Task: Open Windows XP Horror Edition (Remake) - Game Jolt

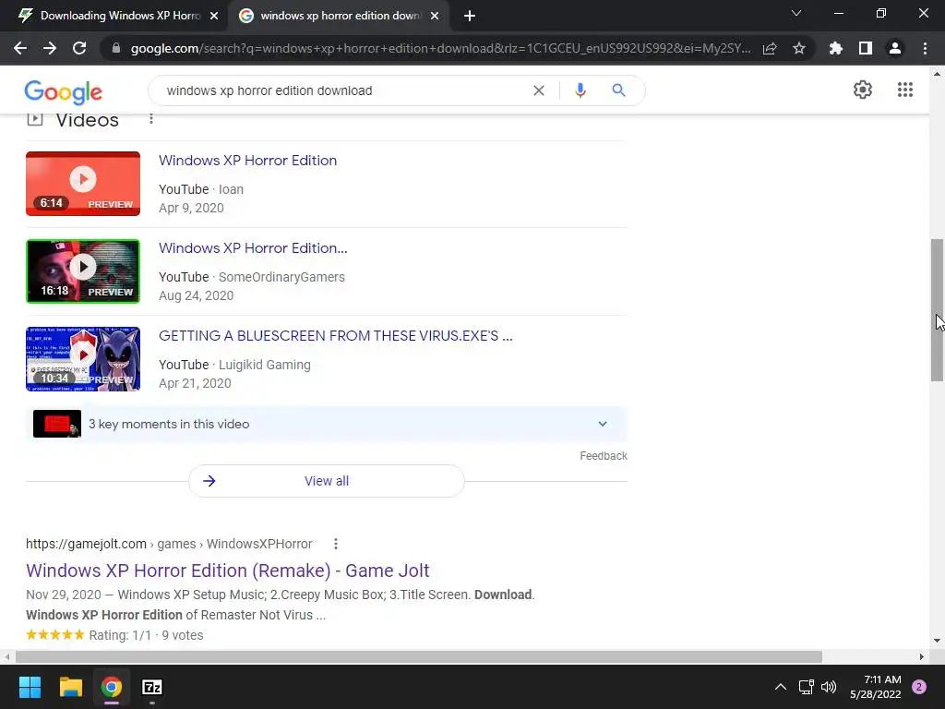Action: coord(228,571)
